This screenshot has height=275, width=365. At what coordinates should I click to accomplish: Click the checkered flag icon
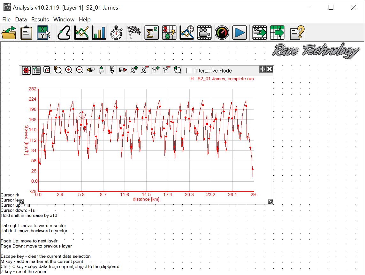[x=134, y=33]
